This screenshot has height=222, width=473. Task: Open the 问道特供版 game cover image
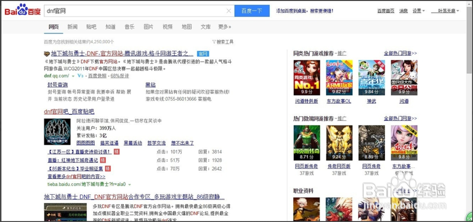[x=307, y=78]
